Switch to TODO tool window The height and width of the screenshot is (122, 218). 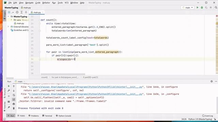(x=21, y=116)
